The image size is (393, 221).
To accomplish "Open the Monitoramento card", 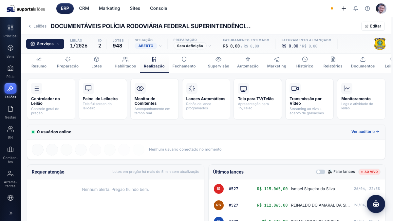I will tap(361, 99).
